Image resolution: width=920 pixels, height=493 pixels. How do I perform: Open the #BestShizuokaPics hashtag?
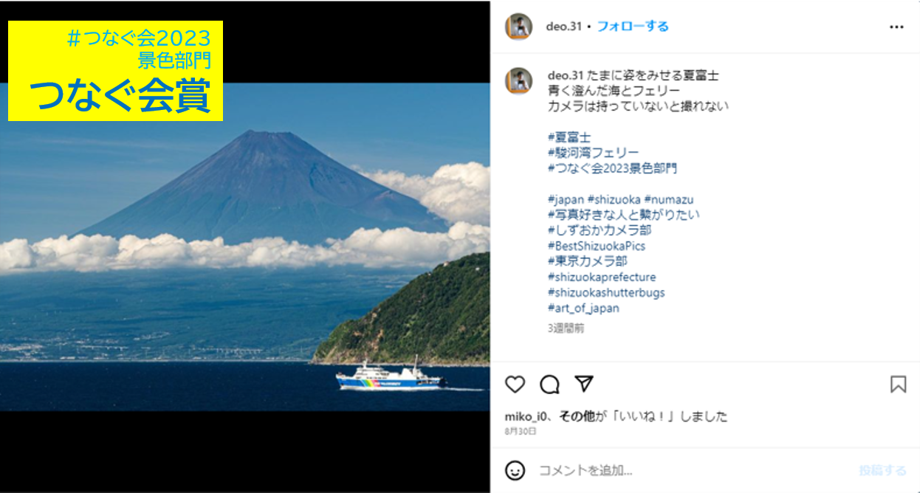coord(597,246)
